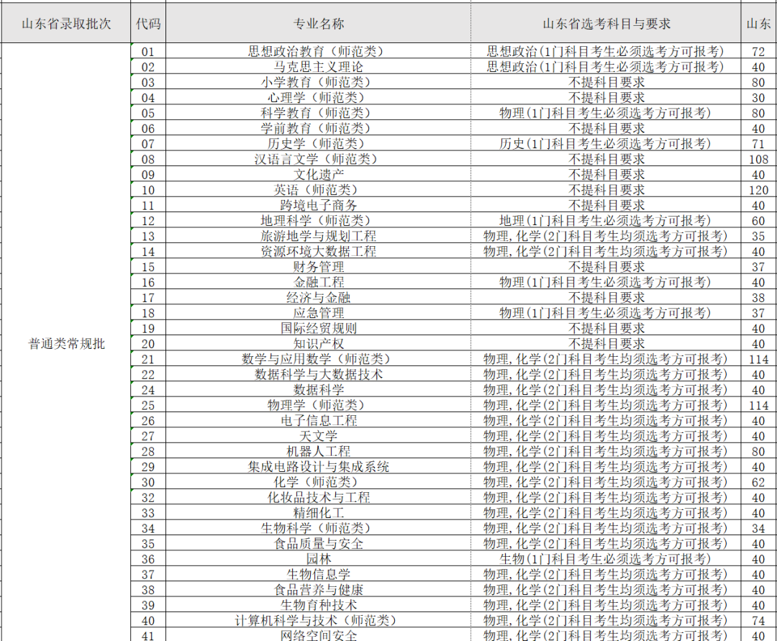Select the 计算机科学与技术（师范类）cell
The image size is (777, 641).
[318, 619]
